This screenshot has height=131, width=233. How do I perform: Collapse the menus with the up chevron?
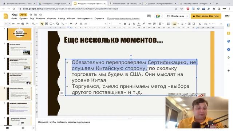point(221,24)
